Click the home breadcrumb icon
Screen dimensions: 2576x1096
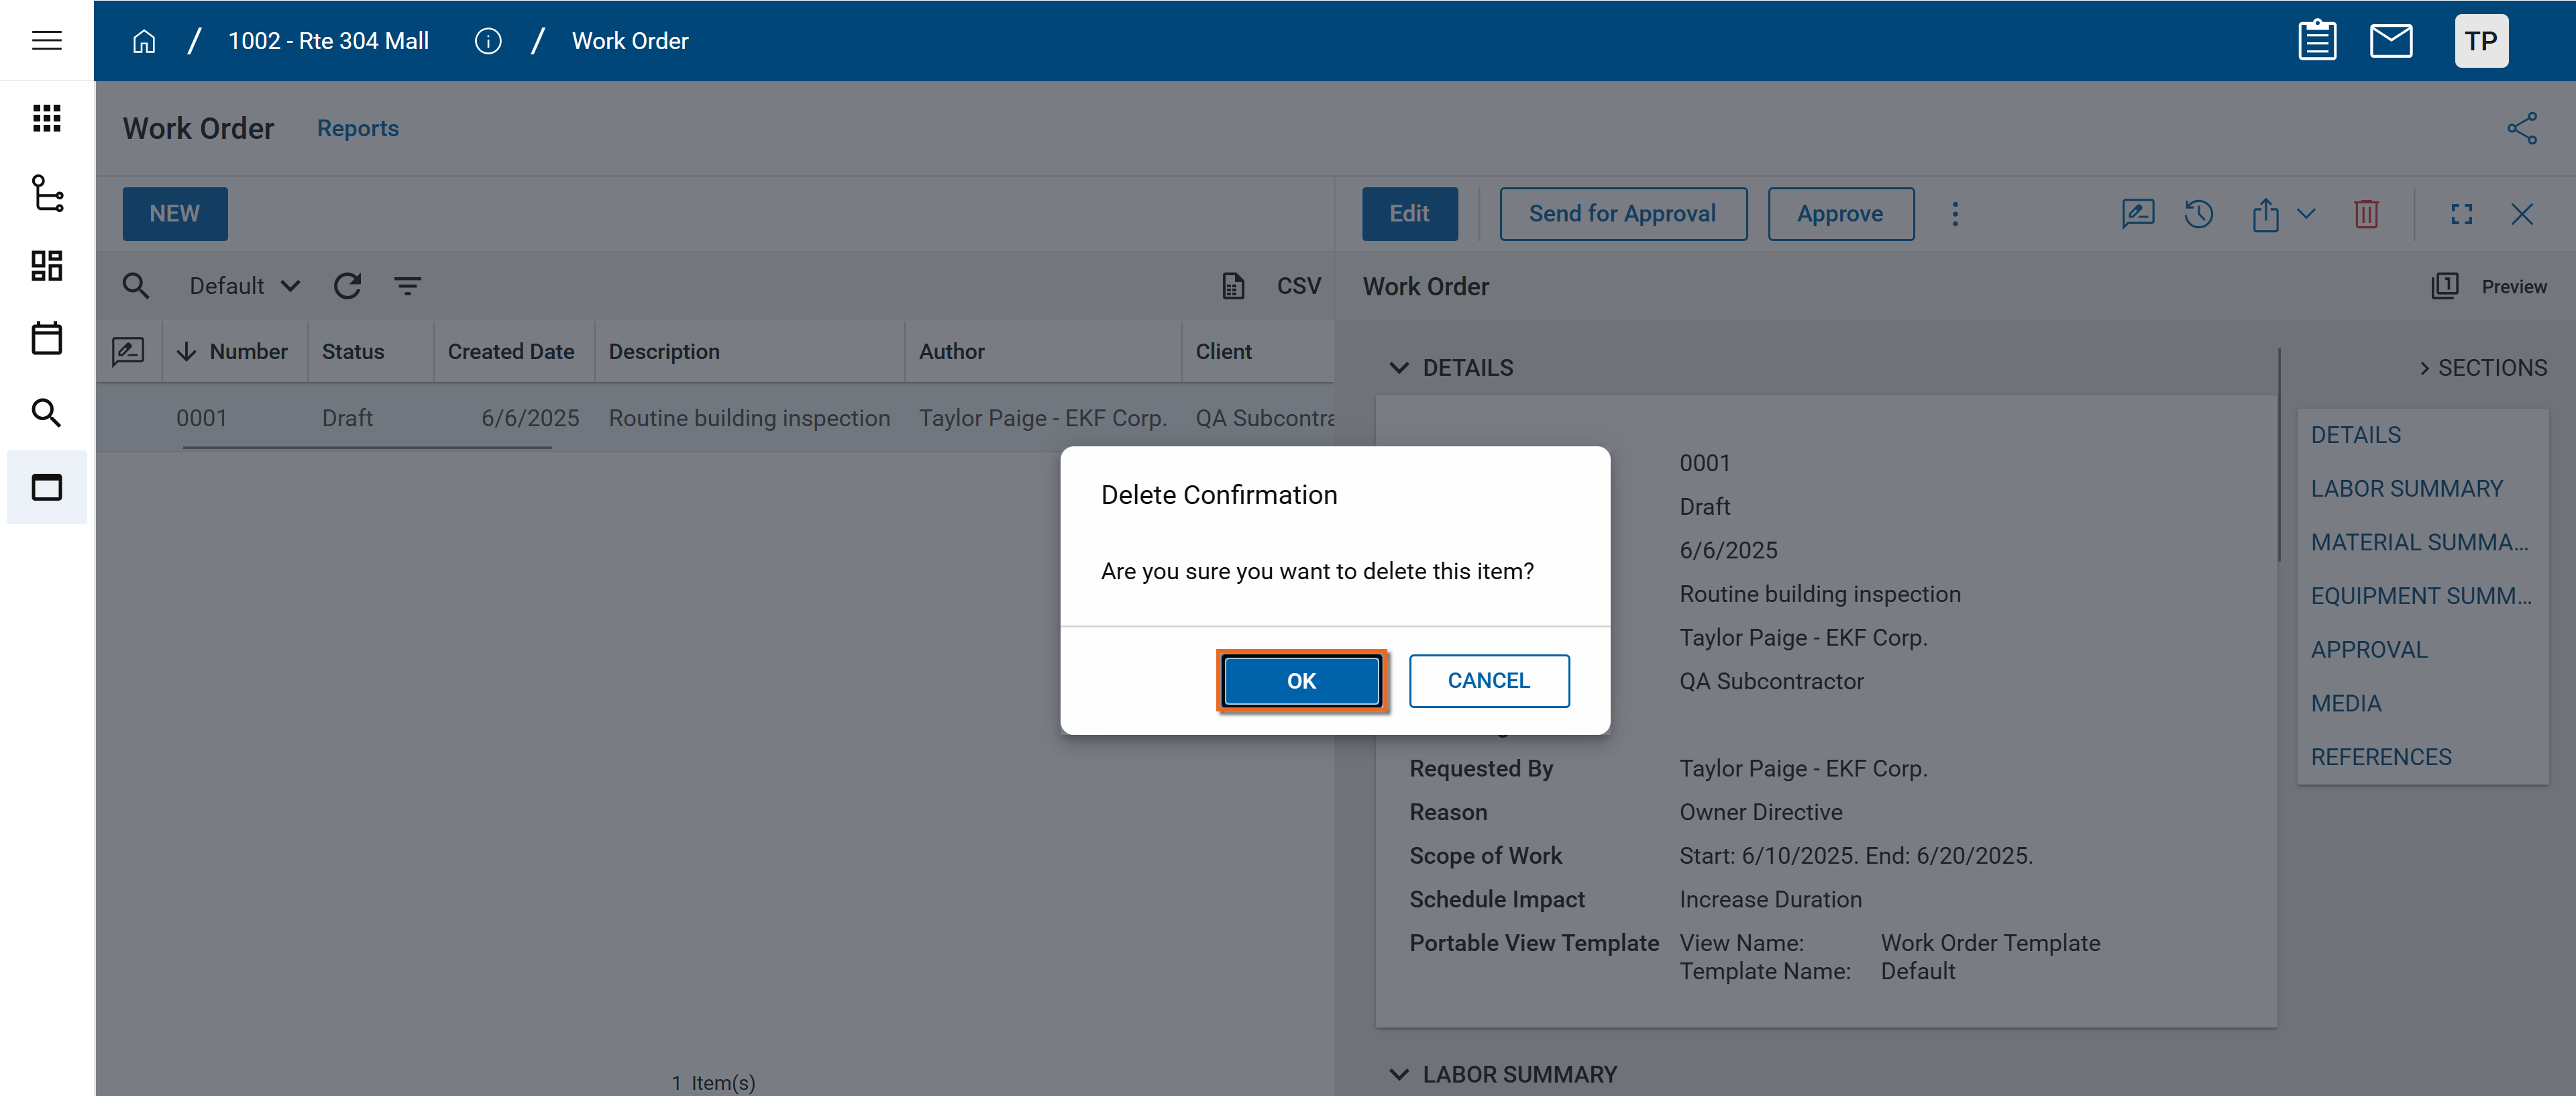coord(144,41)
